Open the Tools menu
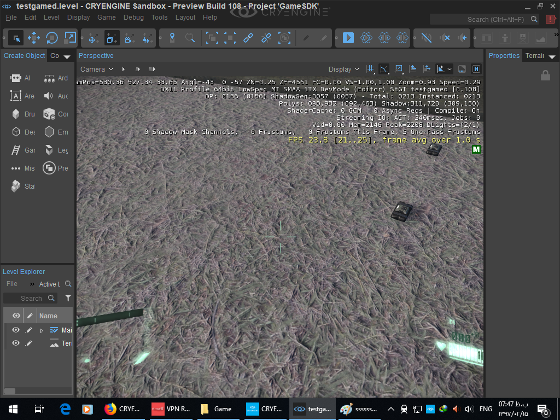Screen dimensions: 560x420 159,17
